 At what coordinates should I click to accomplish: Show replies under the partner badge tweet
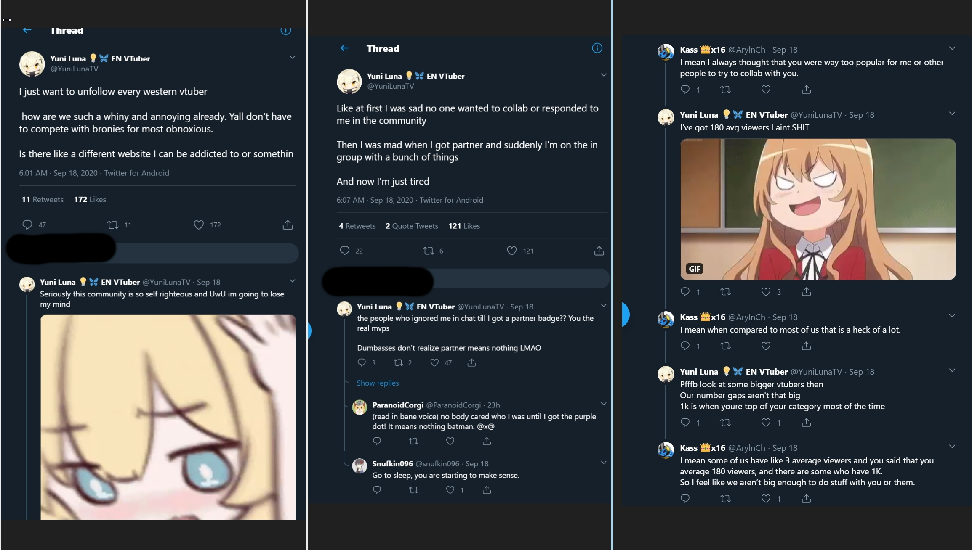click(x=378, y=383)
